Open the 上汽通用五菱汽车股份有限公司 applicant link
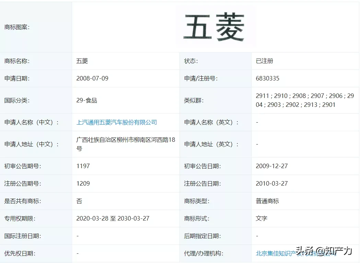The height and width of the screenshot is (263, 360). tap(117, 122)
